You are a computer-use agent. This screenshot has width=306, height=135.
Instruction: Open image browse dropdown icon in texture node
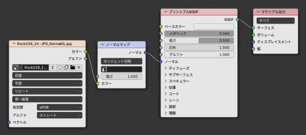tap(17, 67)
